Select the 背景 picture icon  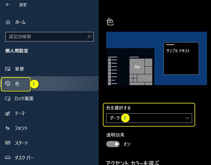8,69
